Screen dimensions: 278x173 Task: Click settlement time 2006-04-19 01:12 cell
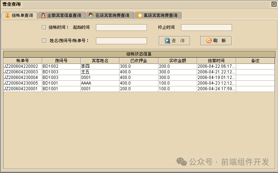(216, 78)
